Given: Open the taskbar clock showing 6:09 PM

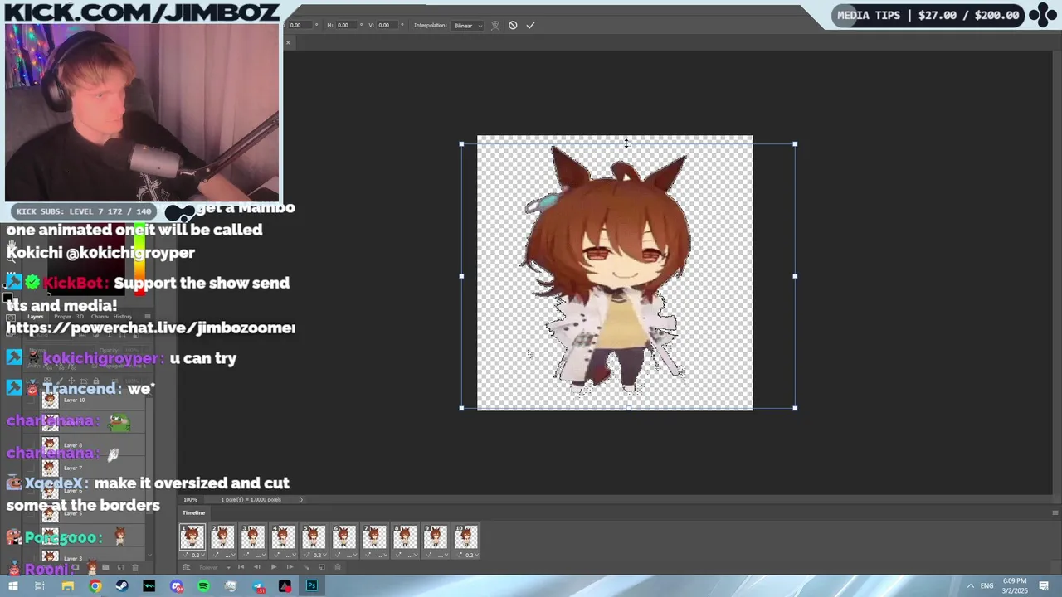Looking at the screenshot, I should (1014, 585).
